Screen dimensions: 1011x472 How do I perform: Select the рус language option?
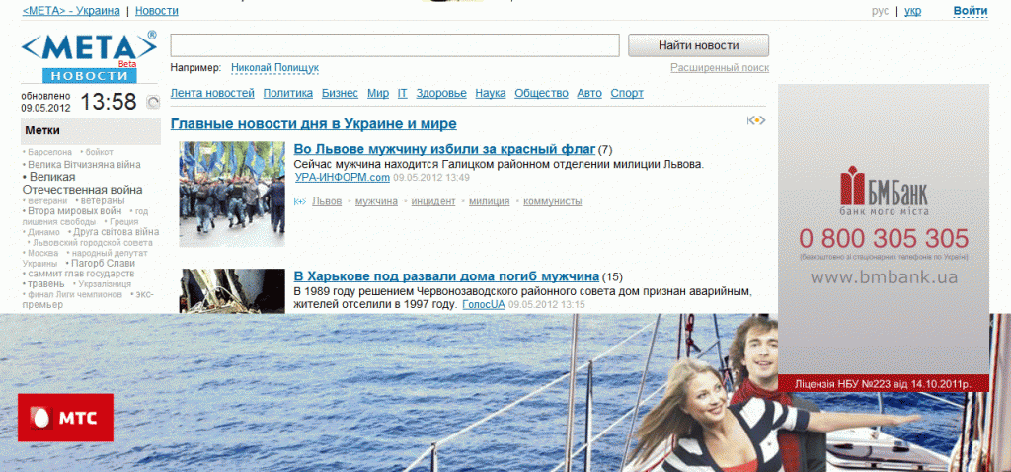coord(880,10)
